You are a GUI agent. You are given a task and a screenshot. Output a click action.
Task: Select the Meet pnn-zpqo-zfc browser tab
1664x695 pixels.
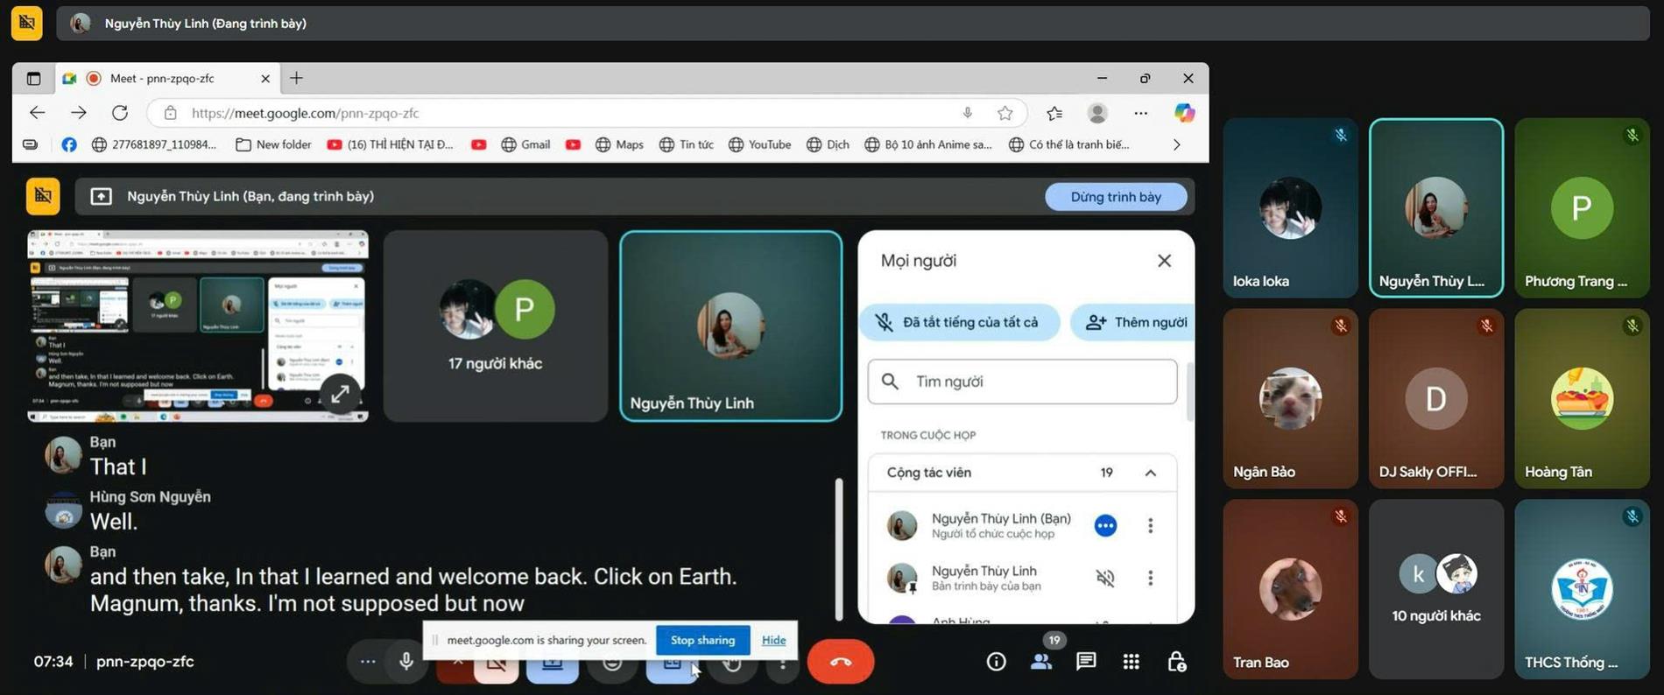162,79
